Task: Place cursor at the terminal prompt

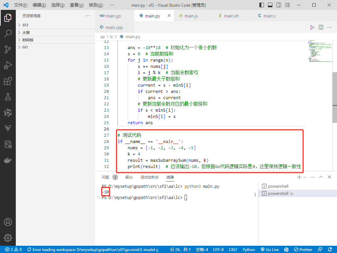Action: click(186, 198)
